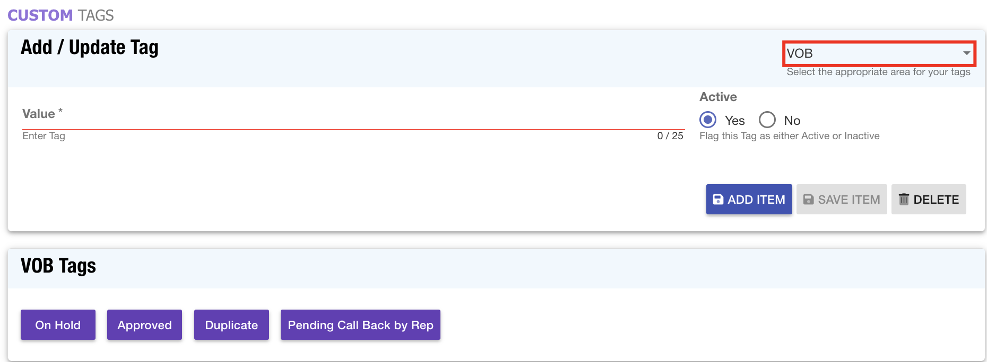This screenshot has width=987, height=362.
Task: Click the Add / Update Tag header
Action: 90,48
